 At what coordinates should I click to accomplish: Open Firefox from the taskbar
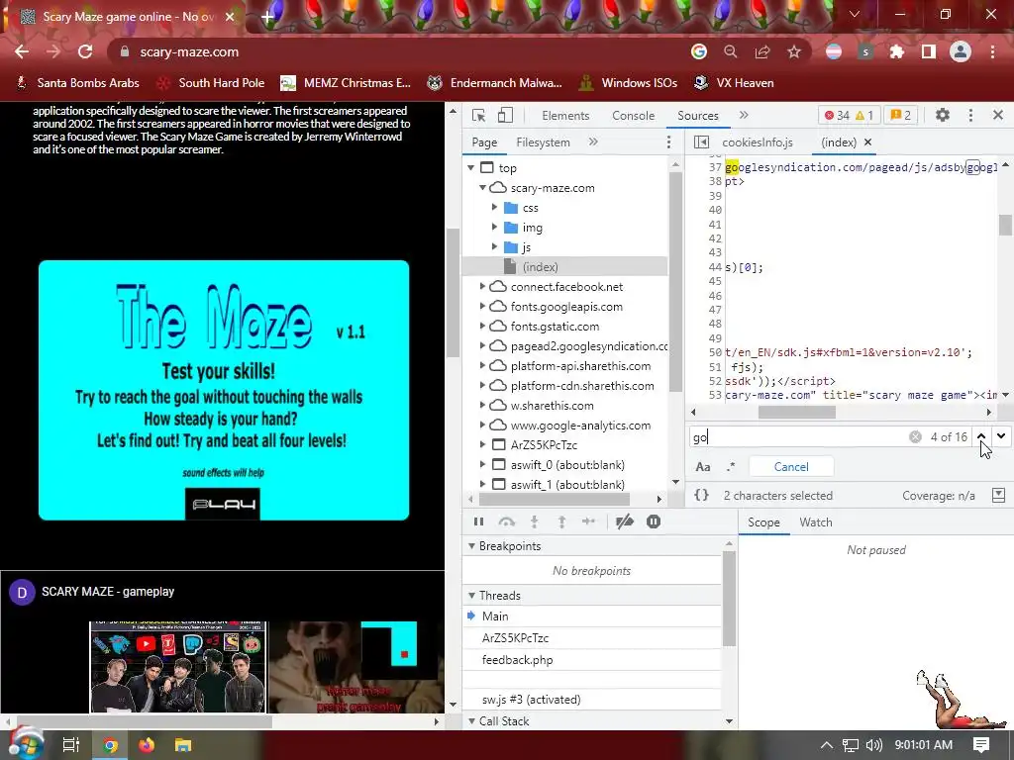[147, 745]
